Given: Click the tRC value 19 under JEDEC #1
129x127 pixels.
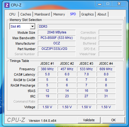Looking at the screenshot, I should pos(47,96).
